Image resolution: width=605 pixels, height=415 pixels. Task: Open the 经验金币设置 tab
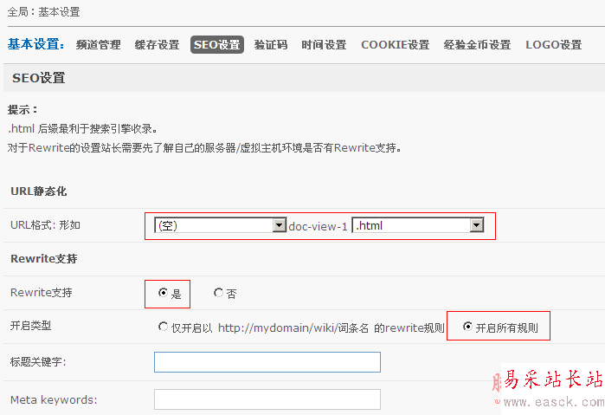click(x=477, y=45)
